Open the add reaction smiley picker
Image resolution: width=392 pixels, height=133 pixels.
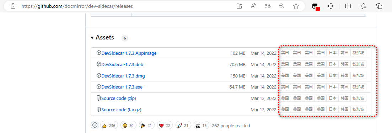pyautogui.click(x=95, y=125)
